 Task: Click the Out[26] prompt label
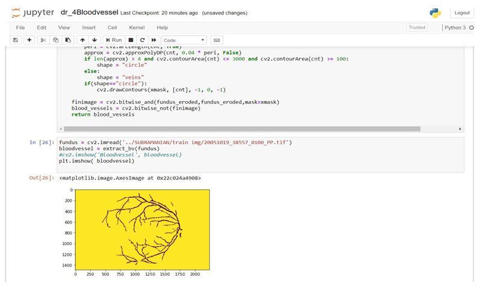[42, 178]
